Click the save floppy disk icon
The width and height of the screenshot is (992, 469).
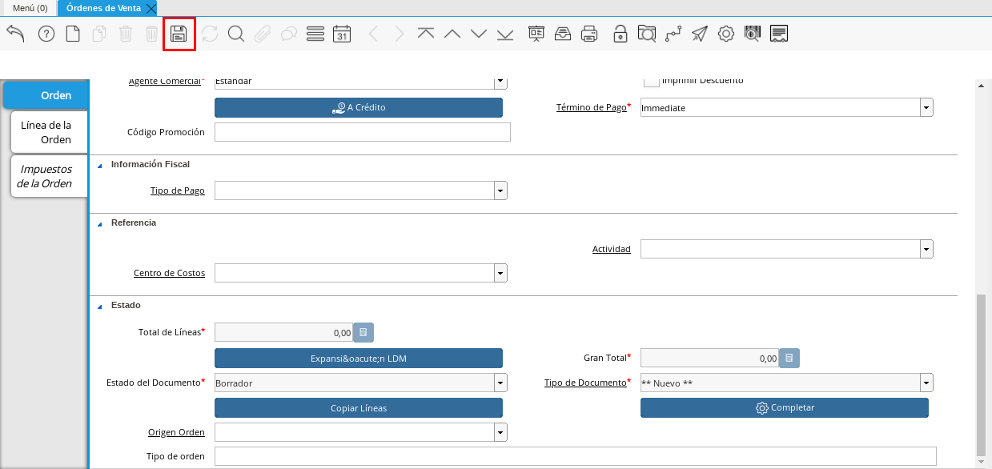(179, 34)
